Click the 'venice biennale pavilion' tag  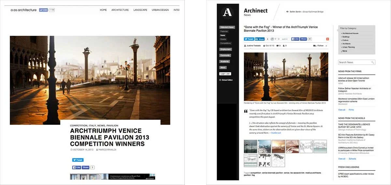coord(272,173)
